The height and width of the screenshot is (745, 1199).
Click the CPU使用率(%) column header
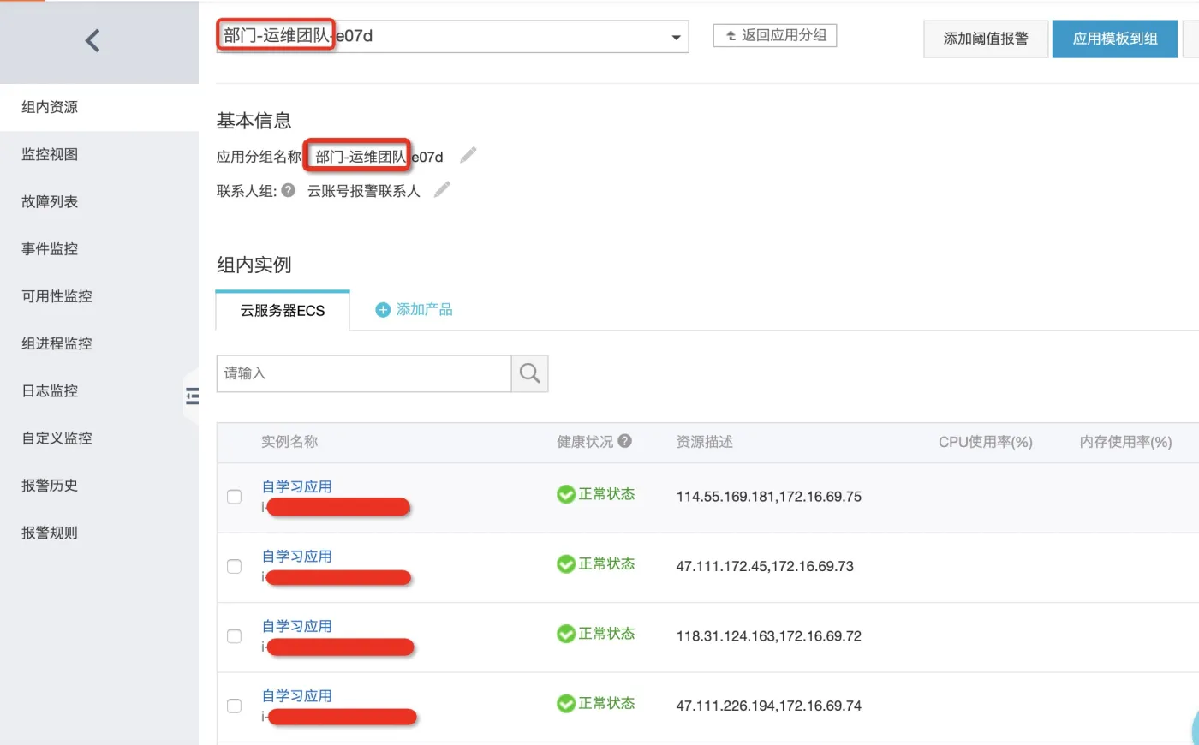(x=986, y=442)
